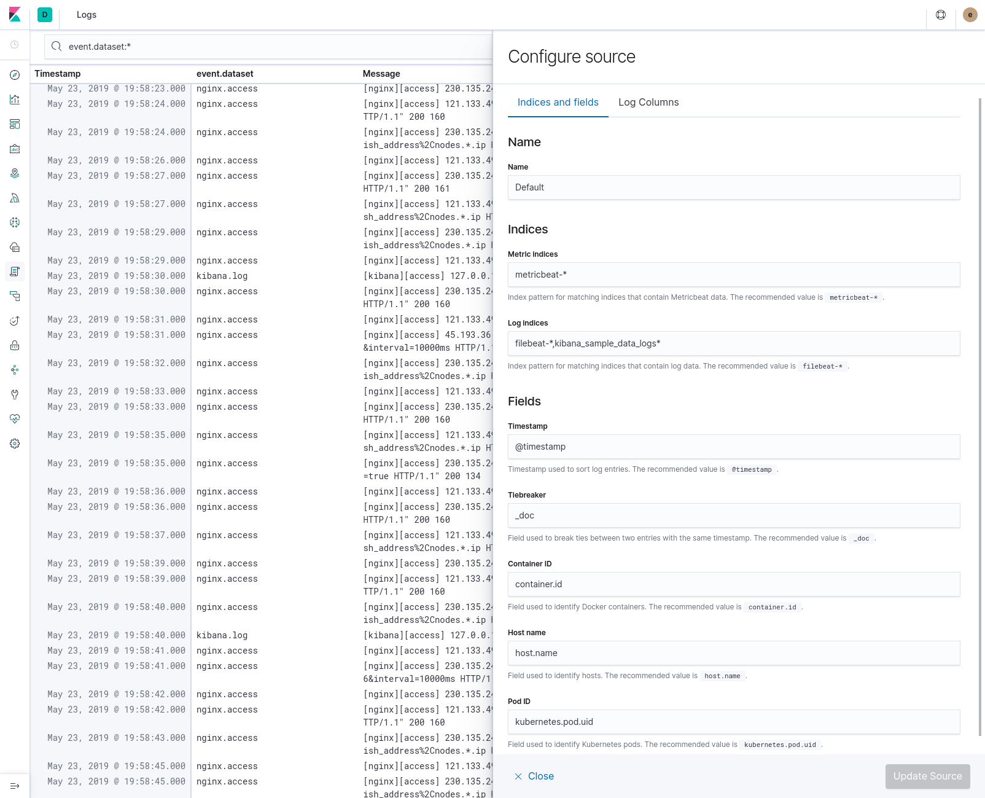Close the Configure source flyout
Viewport: 985px width, 798px height.
point(534,776)
